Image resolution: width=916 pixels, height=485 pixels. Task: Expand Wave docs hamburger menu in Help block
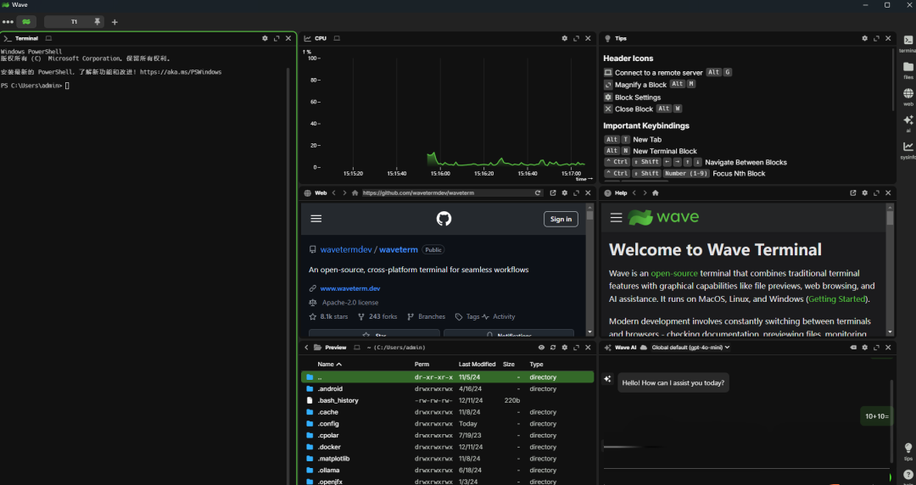pyautogui.click(x=617, y=218)
